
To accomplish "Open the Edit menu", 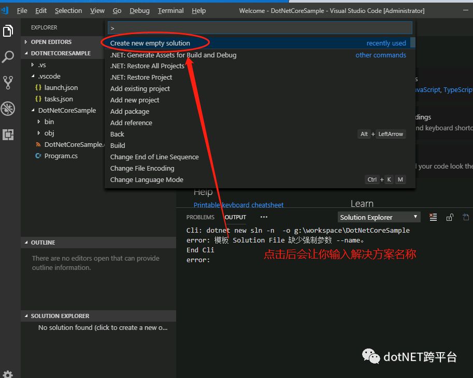I will coord(41,11).
